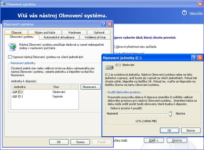Viewport: 204px width, 150px height.
Task: Click the disk space slider thumb
Action: (x=170, y=114)
